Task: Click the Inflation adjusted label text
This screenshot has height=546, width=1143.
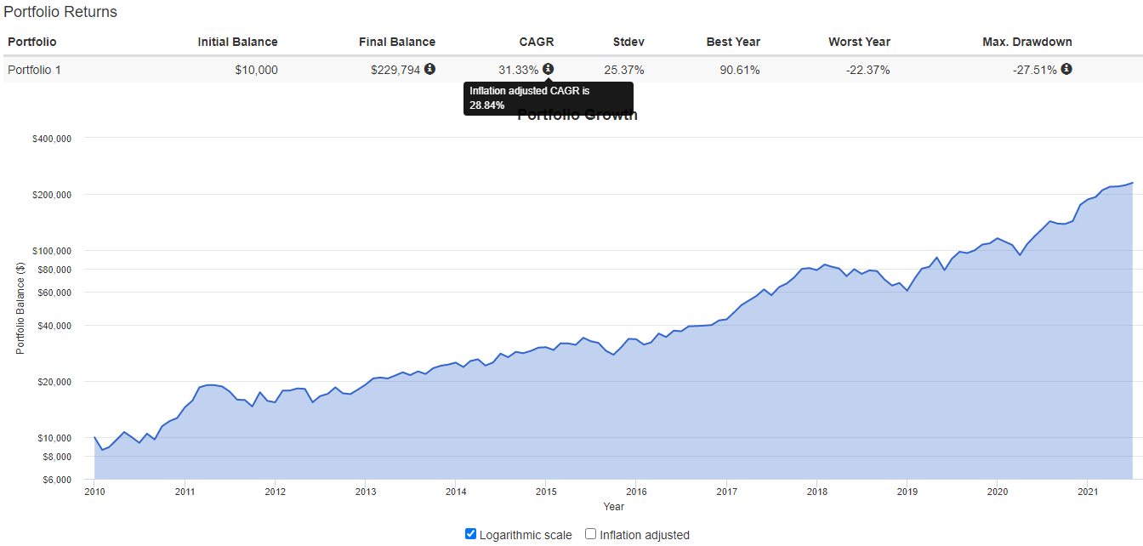Action: tap(644, 535)
